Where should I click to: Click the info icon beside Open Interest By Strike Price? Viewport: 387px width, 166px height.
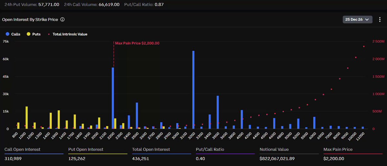click(x=62, y=19)
